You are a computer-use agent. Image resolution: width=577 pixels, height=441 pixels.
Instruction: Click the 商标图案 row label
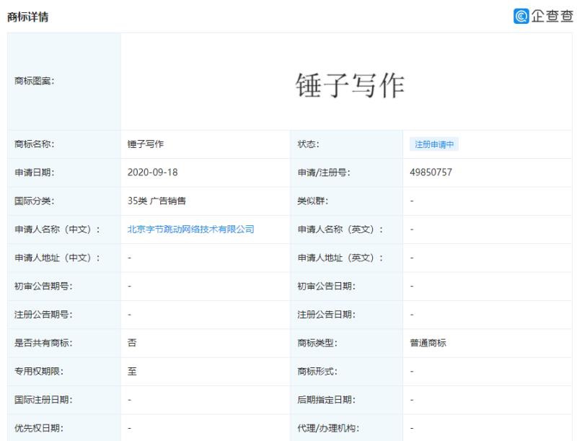click(x=35, y=82)
